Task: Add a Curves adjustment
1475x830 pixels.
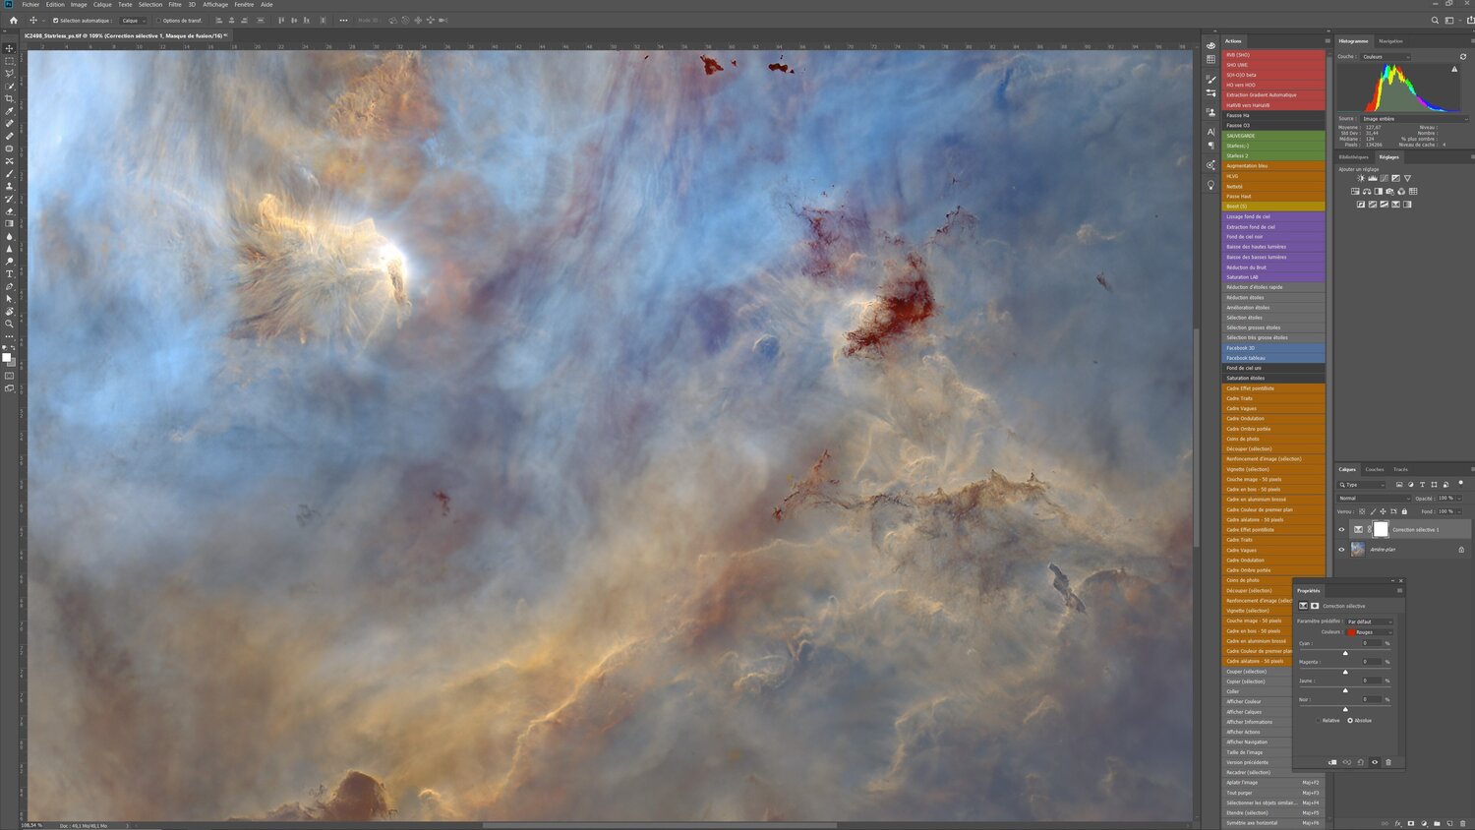Action: click(x=1385, y=178)
